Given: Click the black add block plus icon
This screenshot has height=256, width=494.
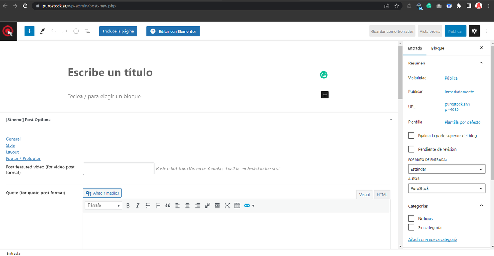Looking at the screenshot, I should 325,95.
